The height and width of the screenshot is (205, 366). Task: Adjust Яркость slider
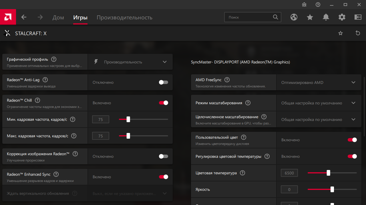tap(332, 189)
